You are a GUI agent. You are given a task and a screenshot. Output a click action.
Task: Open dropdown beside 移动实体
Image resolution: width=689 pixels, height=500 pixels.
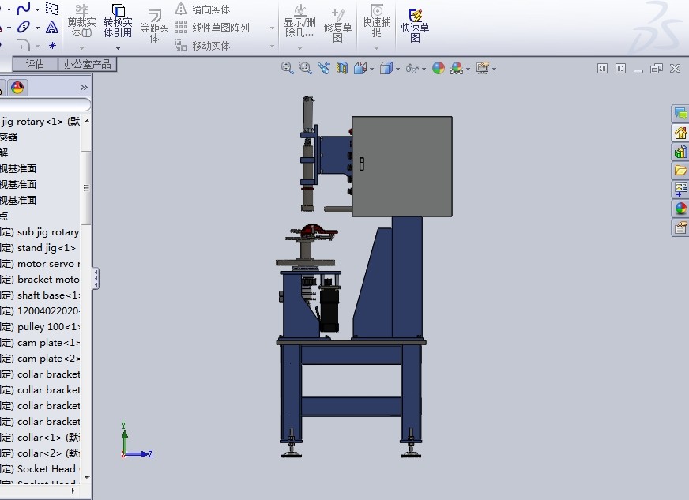(272, 46)
